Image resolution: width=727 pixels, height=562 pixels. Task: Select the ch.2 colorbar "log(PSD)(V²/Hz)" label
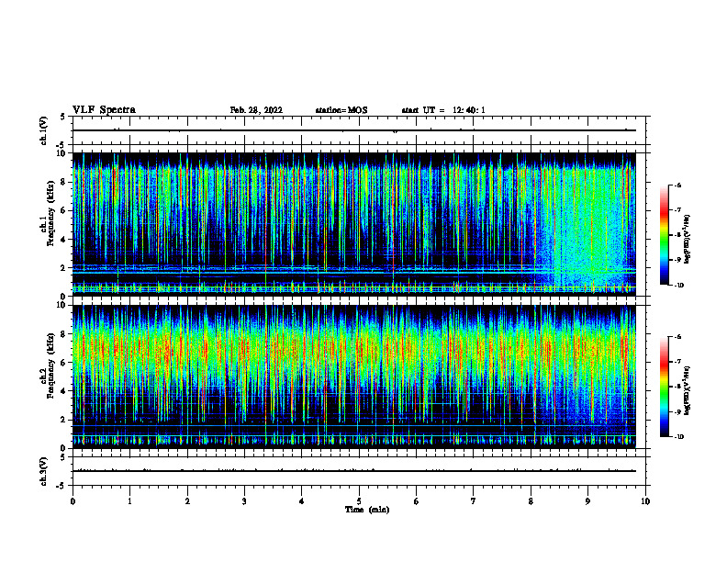[688, 391]
